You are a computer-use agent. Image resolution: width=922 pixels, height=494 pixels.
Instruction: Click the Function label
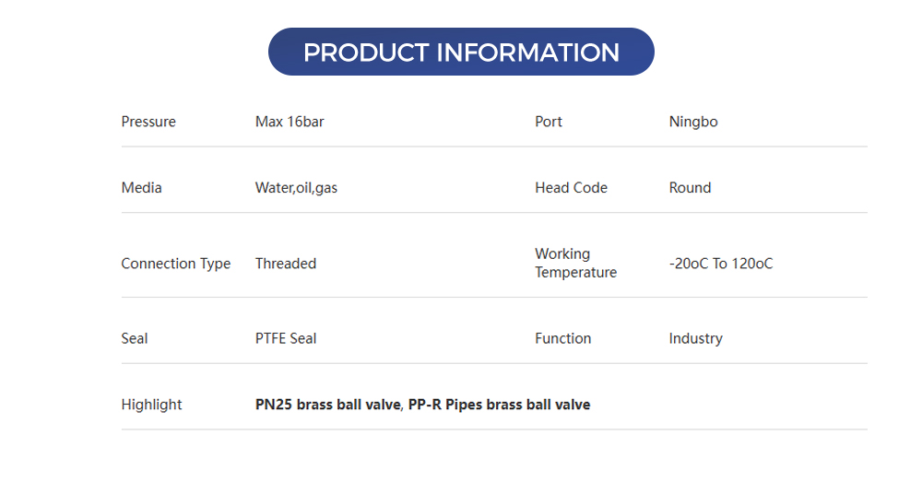pos(562,339)
